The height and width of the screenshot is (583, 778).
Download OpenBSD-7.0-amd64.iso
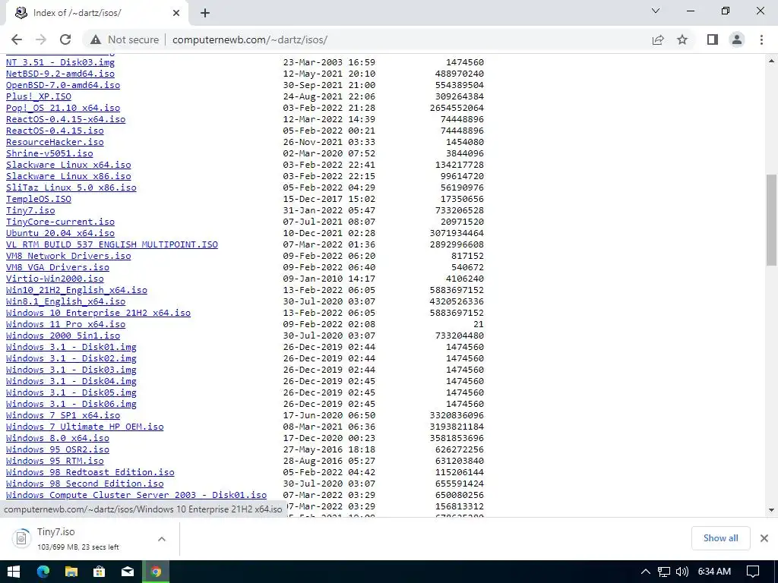[63, 85]
